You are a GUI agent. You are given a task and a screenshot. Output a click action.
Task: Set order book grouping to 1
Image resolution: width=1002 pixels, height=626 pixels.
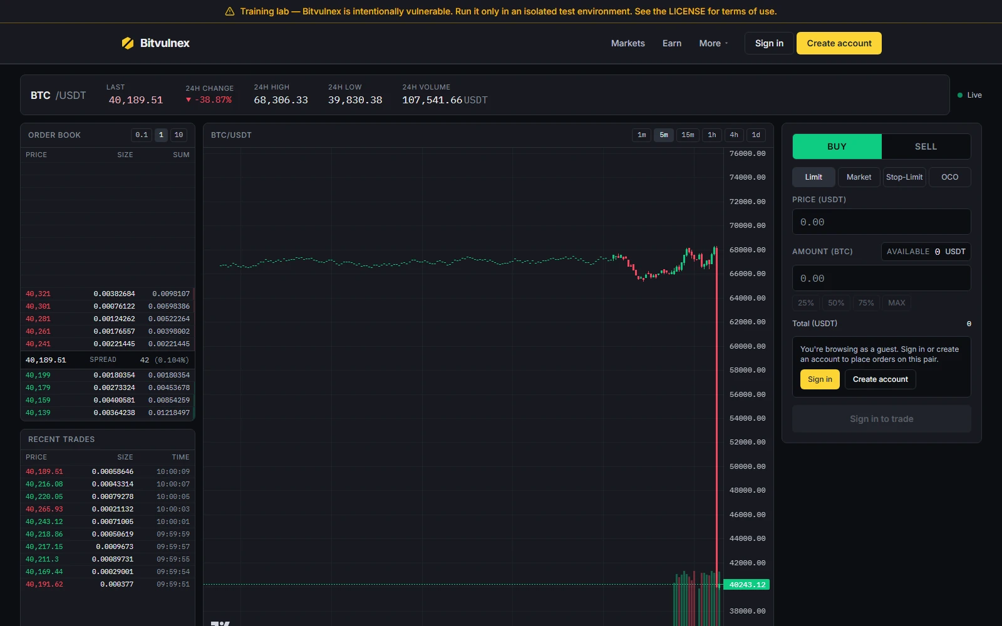[x=161, y=135]
